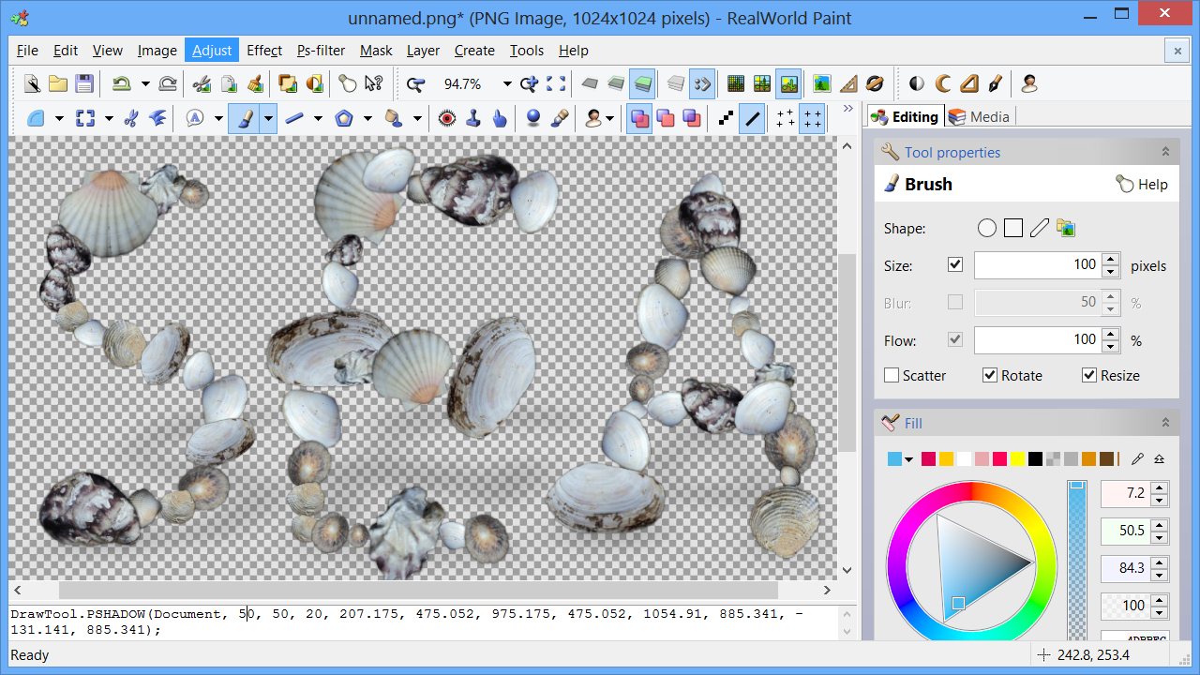Select the Flood fill bucket tool
The image size is (1200, 675).
394,118
